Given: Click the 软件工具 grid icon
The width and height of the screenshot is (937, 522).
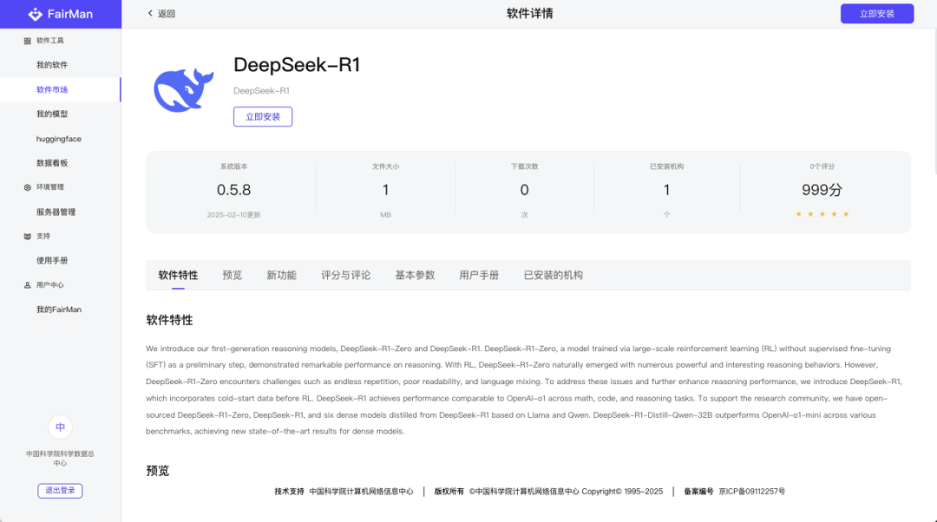Looking at the screenshot, I should [27, 42].
